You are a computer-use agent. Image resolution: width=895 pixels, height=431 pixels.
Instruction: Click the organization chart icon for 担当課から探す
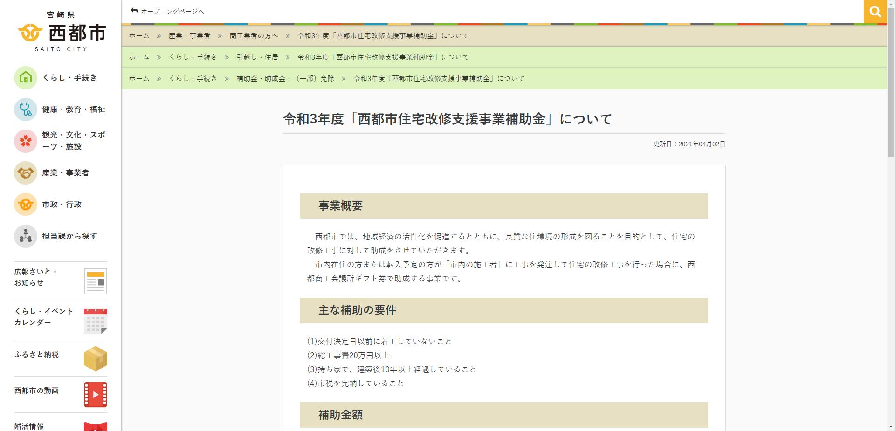tap(26, 236)
